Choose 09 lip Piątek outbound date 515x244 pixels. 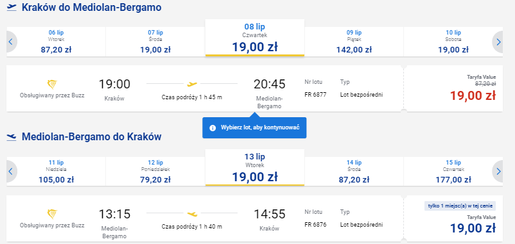pyautogui.click(x=354, y=42)
